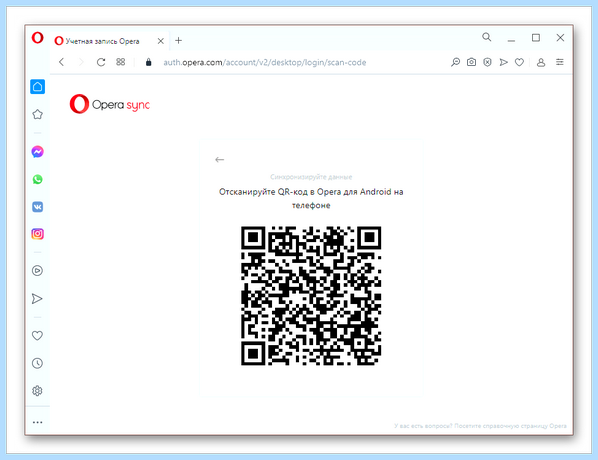Click the QR code image
This screenshot has height=460, width=598.
pos(311,295)
